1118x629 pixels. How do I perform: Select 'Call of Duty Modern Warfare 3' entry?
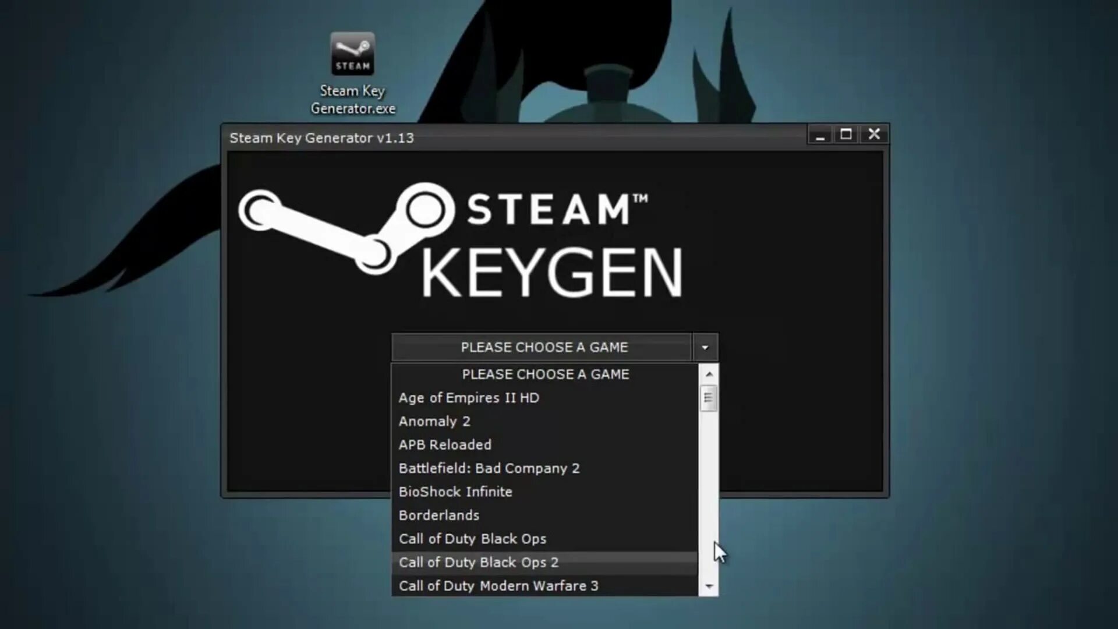tap(498, 585)
